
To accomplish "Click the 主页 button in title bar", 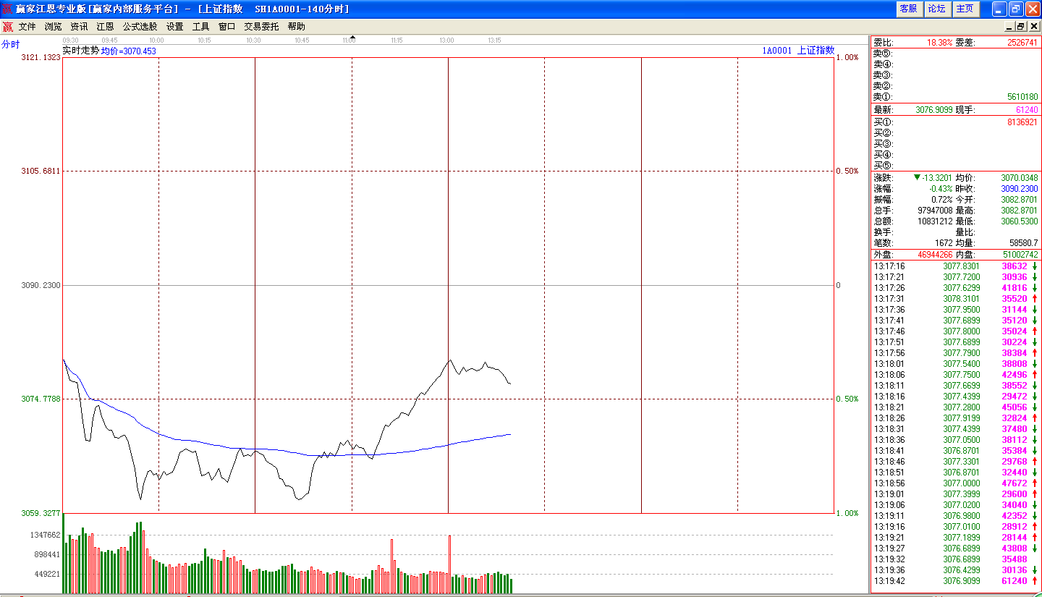I will click(x=965, y=9).
